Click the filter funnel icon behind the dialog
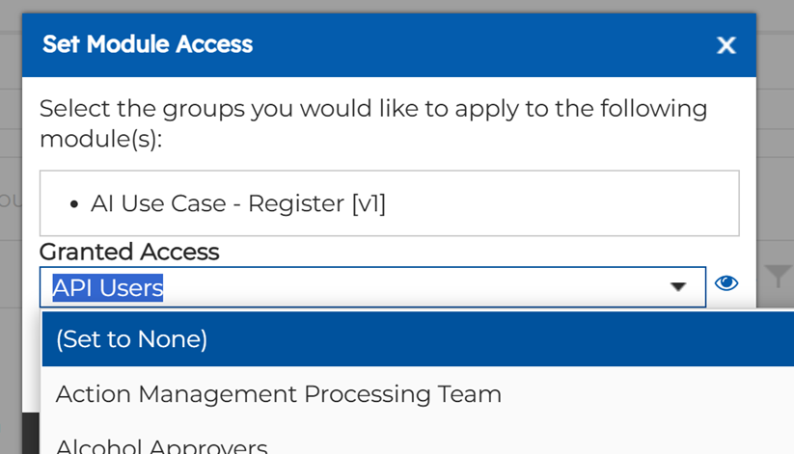Image resolution: width=794 pixels, height=454 pixels. pos(778,279)
